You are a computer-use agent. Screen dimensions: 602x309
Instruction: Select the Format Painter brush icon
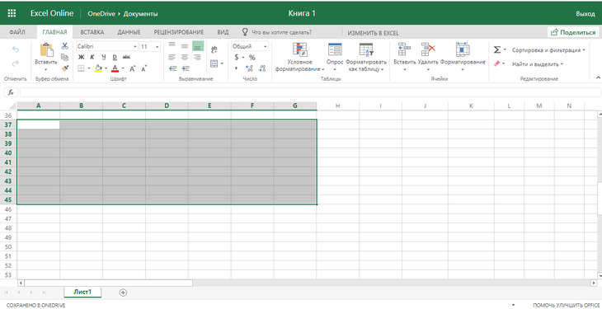(64, 68)
